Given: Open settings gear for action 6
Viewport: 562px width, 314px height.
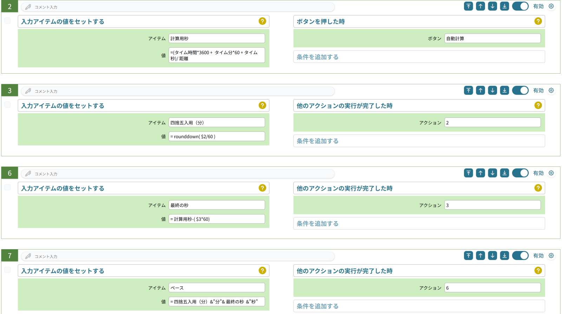Looking at the screenshot, I should point(551,173).
